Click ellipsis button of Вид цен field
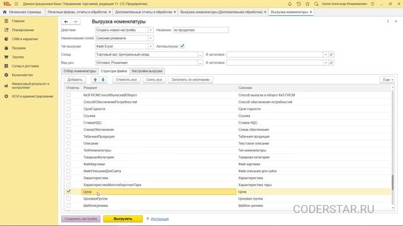 point(200,63)
